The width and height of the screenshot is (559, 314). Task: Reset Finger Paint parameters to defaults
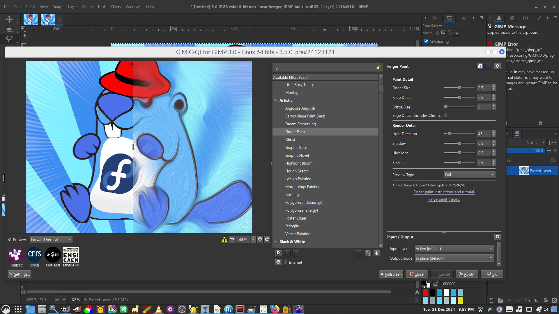pyautogui.click(x=498, y=66)
